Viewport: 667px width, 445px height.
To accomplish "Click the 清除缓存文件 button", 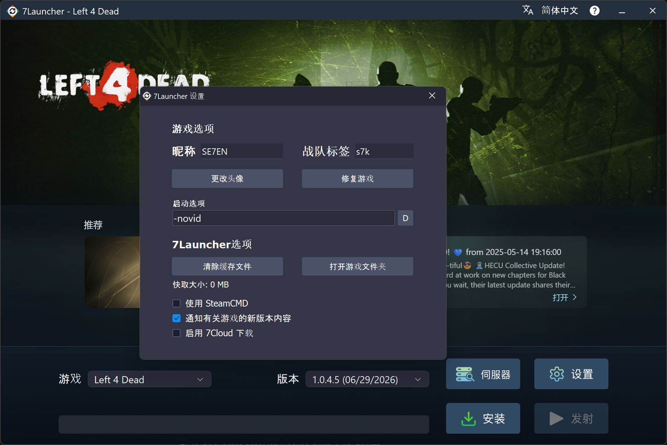I will pos(227,266).
